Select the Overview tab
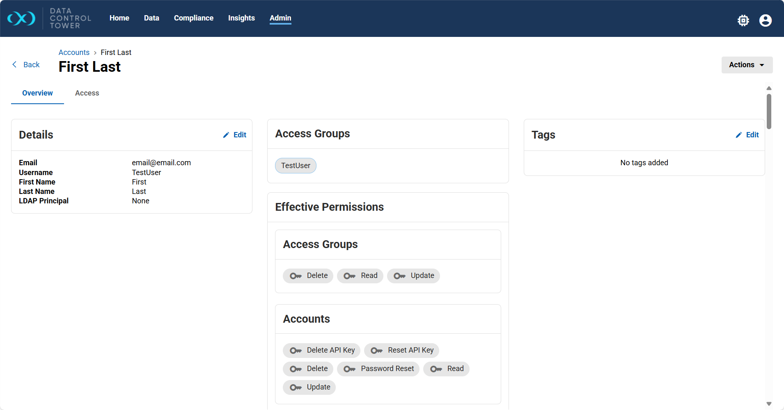784x410 pixels. pyautogui.click(x=37, y=93)
